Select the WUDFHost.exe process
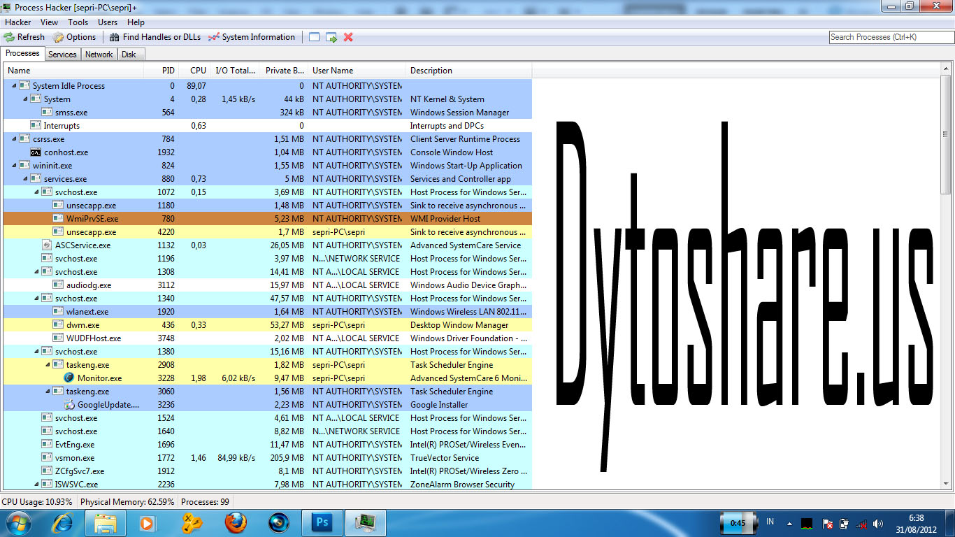955x537 pixels. coord(268,338)
